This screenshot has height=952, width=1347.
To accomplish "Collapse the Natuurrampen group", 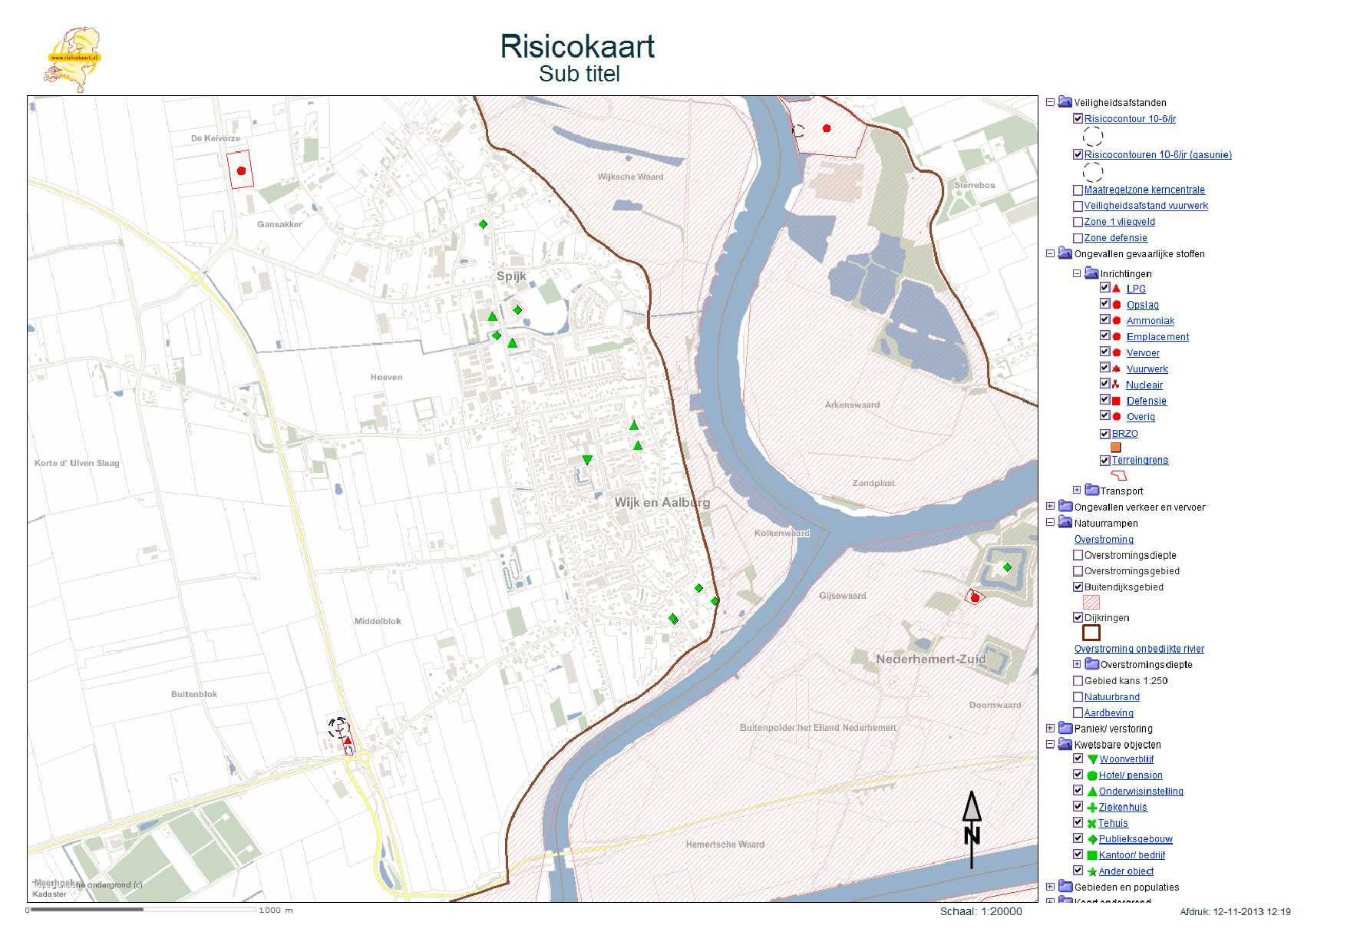I will [1050, 523].
